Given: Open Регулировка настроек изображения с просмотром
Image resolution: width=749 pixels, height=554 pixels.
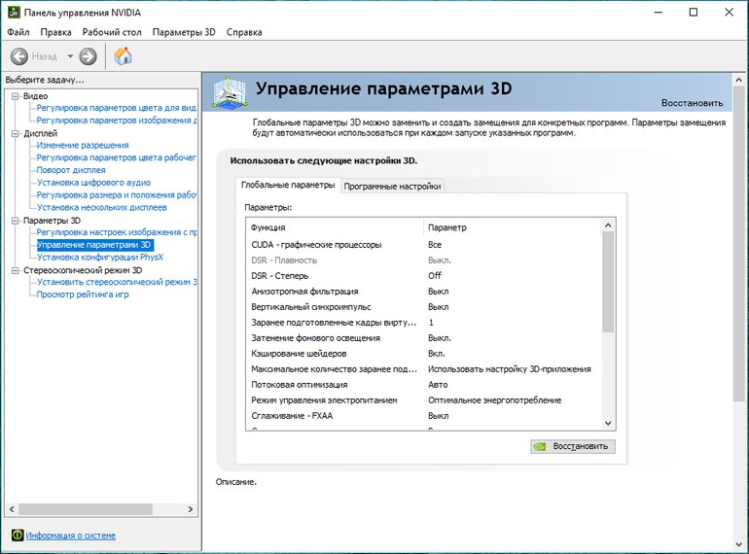Looking at the screenshot, I should pyautogui.click(x=116, y=232).
